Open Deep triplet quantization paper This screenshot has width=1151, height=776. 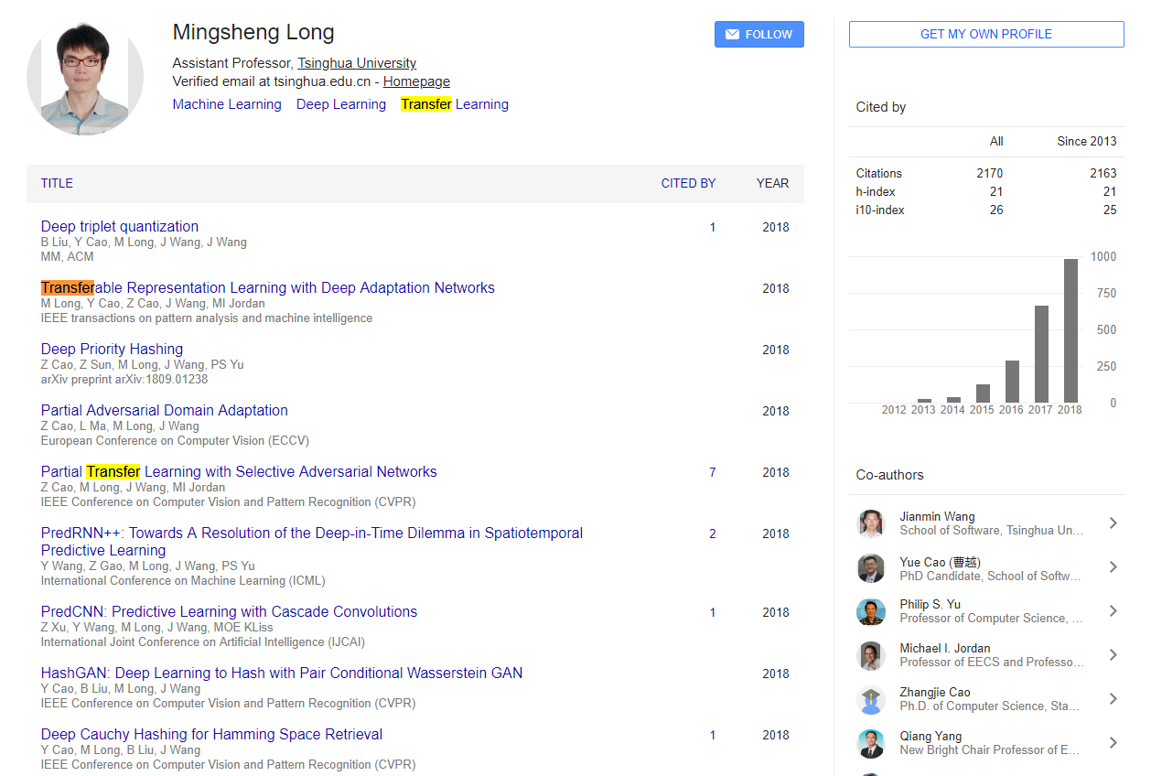(120, 226)
